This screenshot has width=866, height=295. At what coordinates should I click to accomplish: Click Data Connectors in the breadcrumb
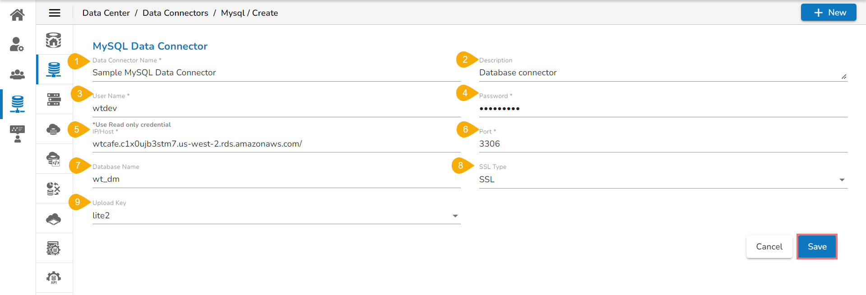coord(175,13)
